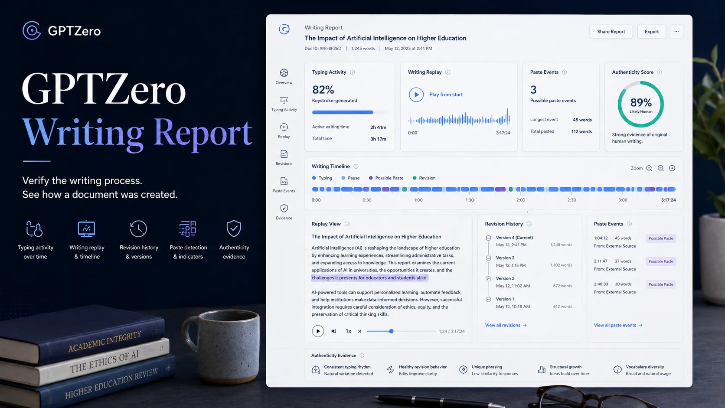
Task: Click info icon beside Revision History
Action: 529,224
